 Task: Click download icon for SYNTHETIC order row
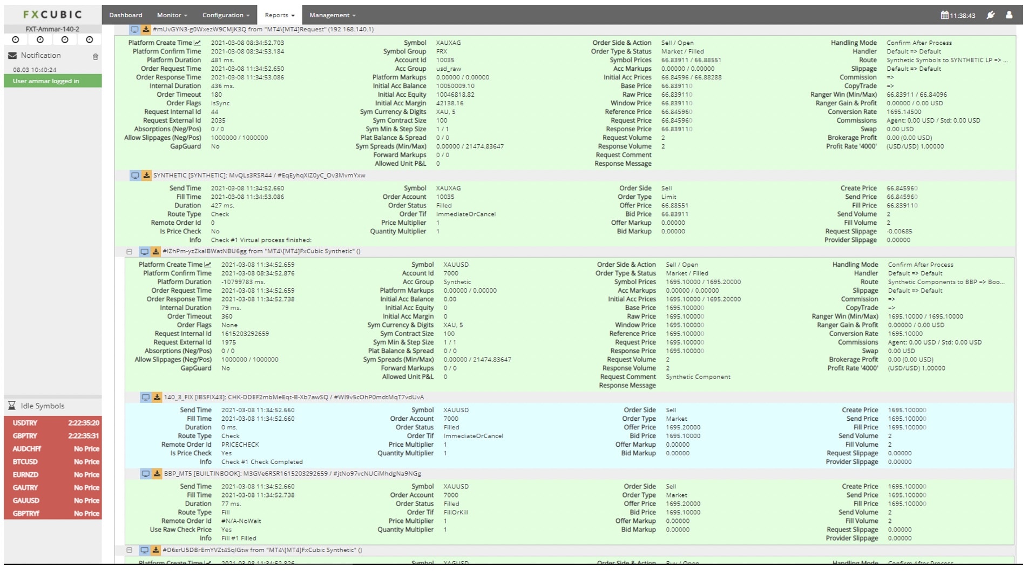pos(146,176)
